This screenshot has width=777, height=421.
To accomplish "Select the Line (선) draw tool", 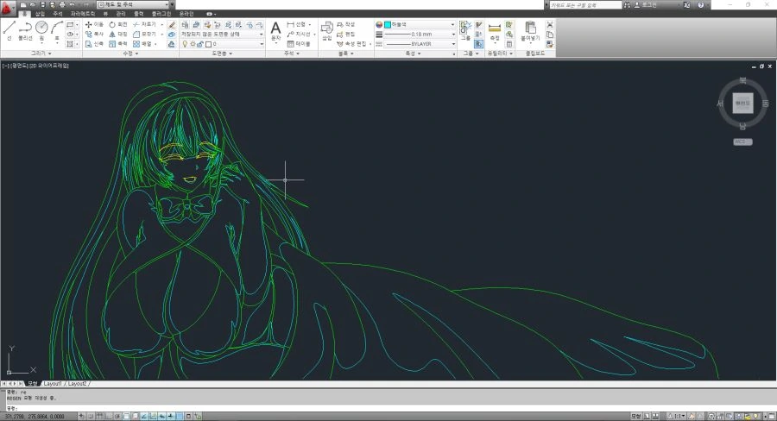I will pyautogui.click(x=9, y=31).
